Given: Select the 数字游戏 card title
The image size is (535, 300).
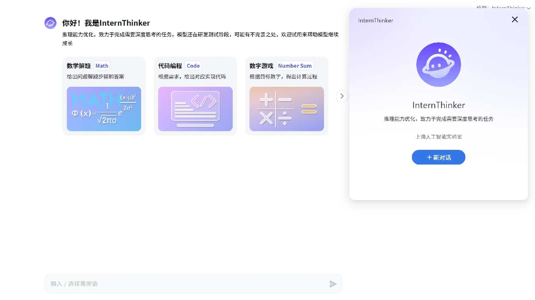Looking at the screenshot, I should 261,66.
